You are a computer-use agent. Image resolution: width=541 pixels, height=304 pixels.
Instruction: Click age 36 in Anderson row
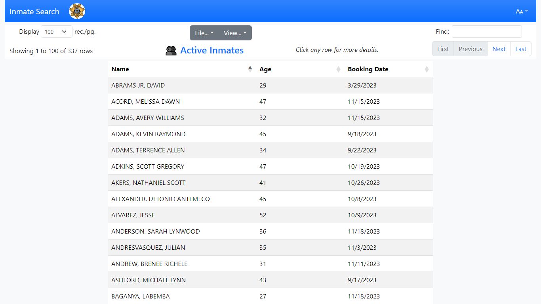tap(263, 231)
